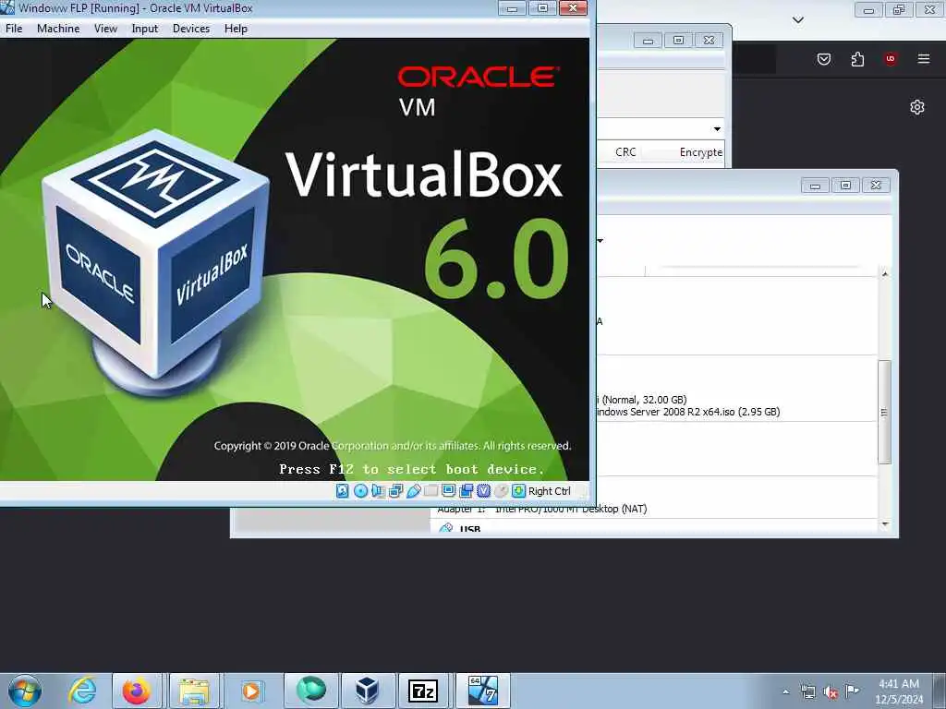946x709 pixels.
Task: Open the path dropdown arrow in 7-Zip window
Action: click(717, 128)
